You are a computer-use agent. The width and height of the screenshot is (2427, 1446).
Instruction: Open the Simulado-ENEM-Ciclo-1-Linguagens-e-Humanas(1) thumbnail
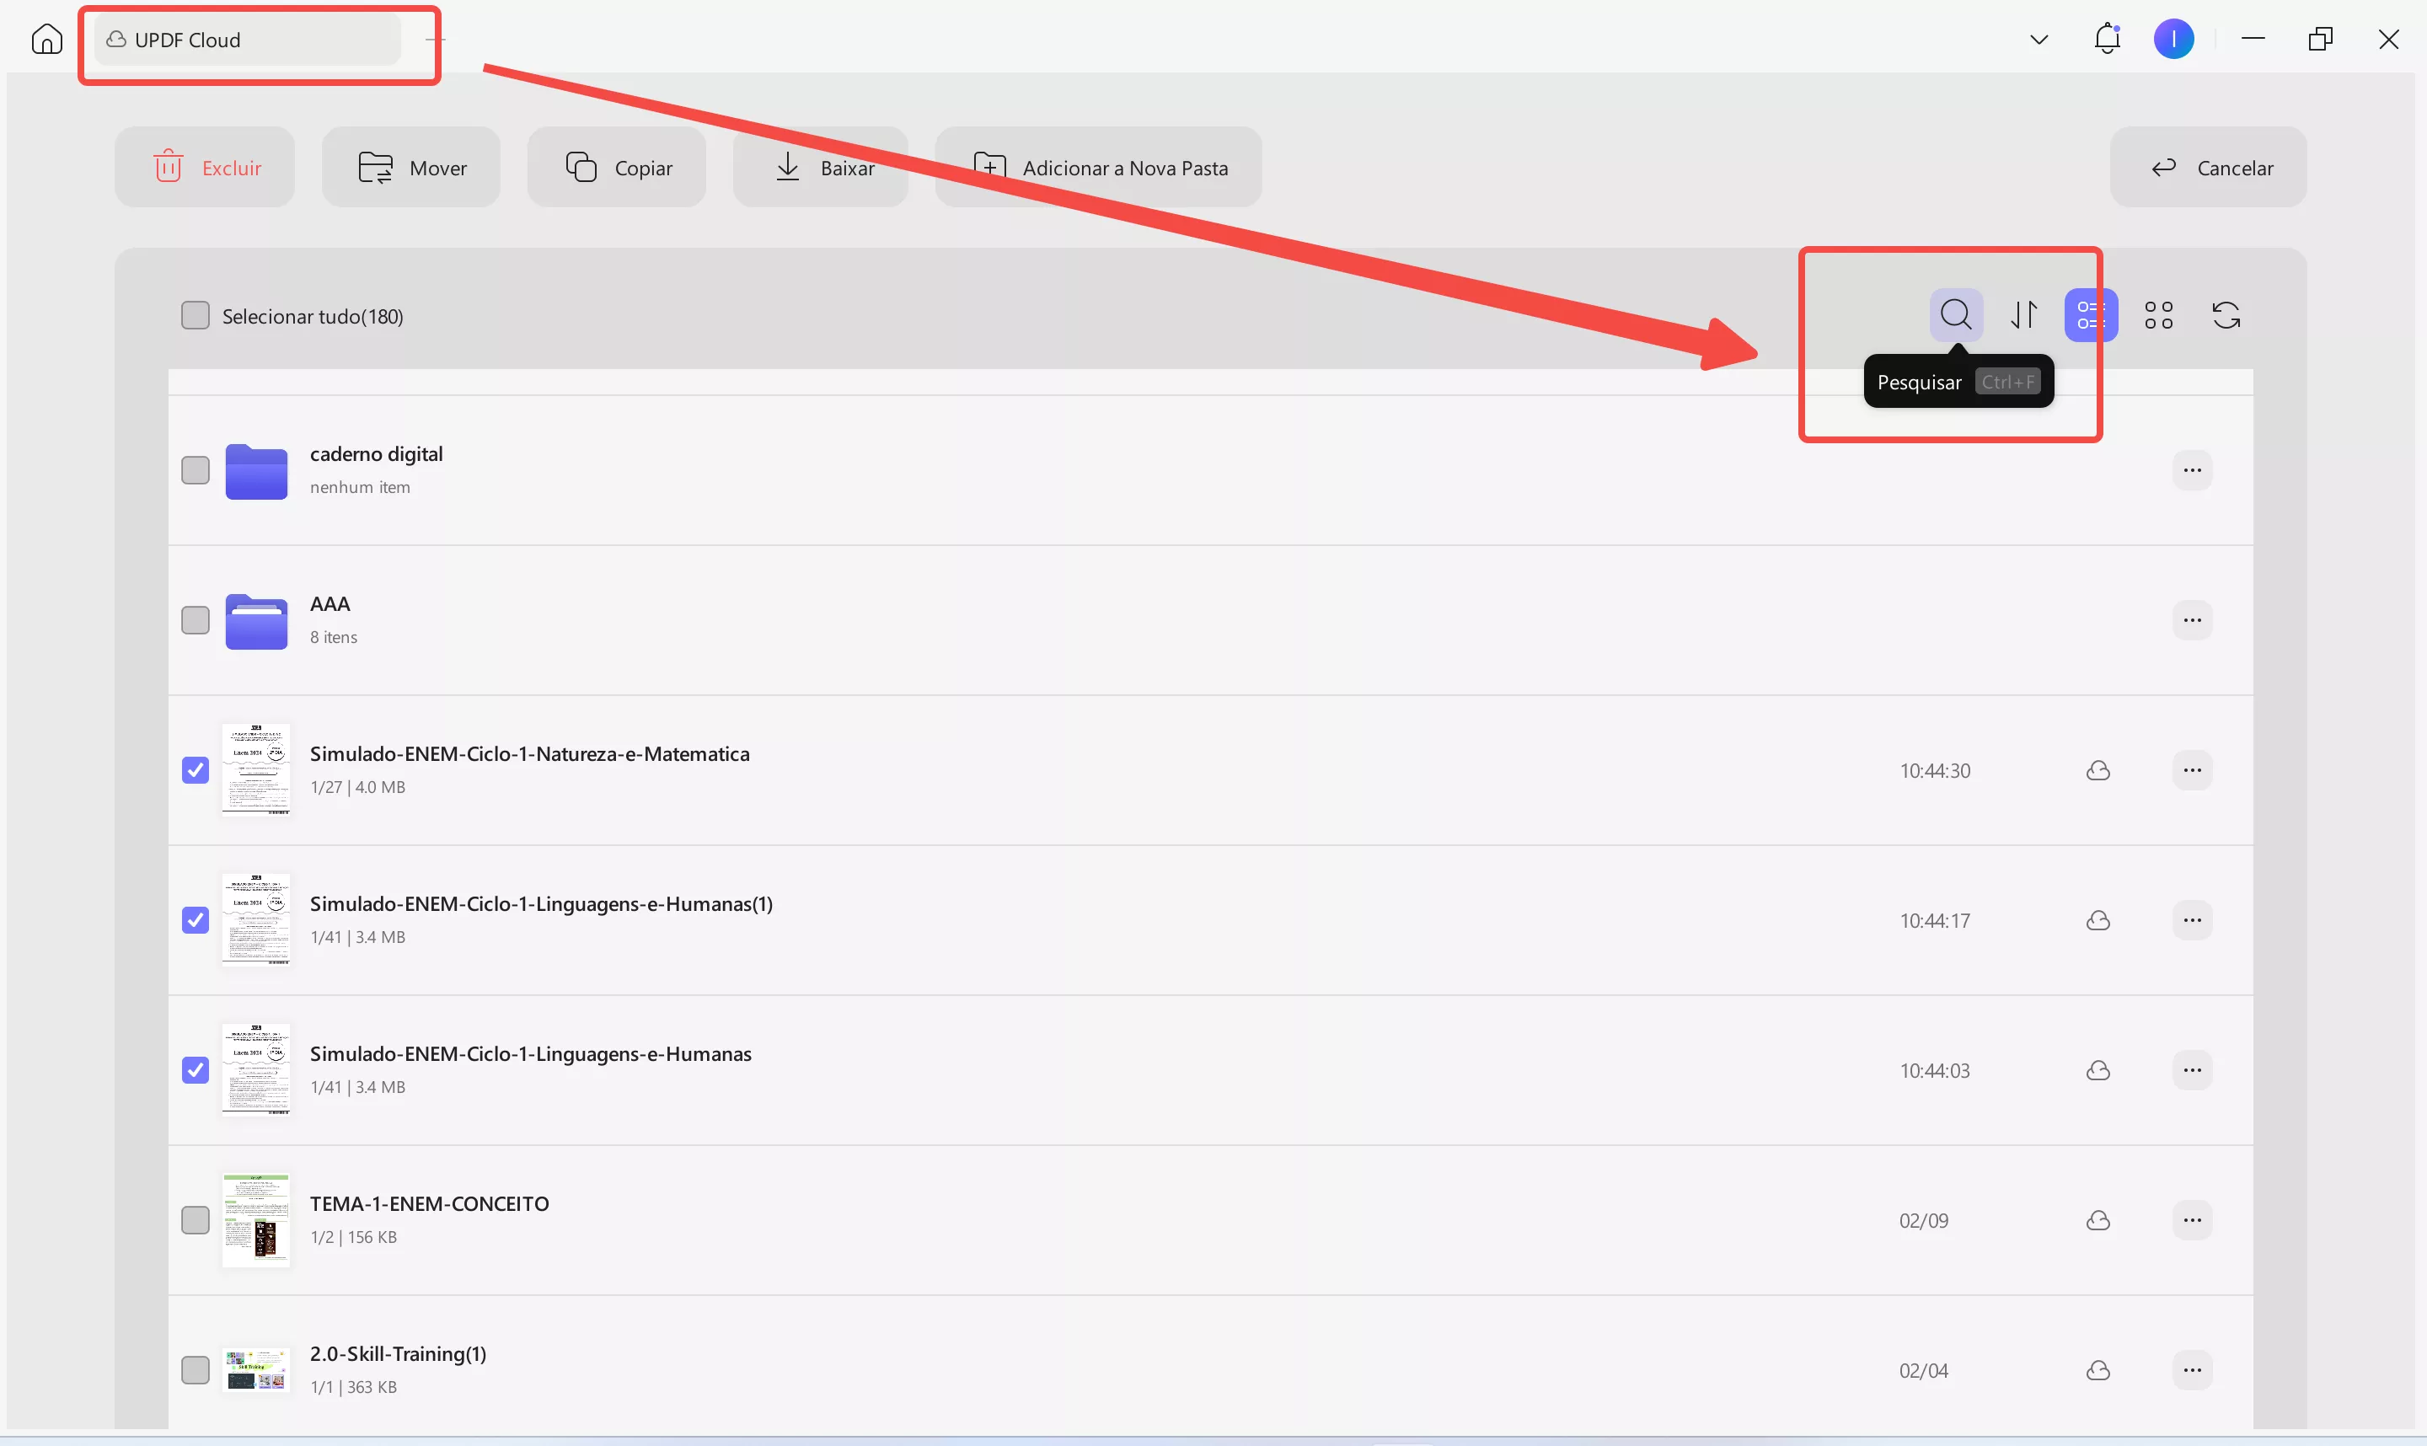tap(256, 918)
